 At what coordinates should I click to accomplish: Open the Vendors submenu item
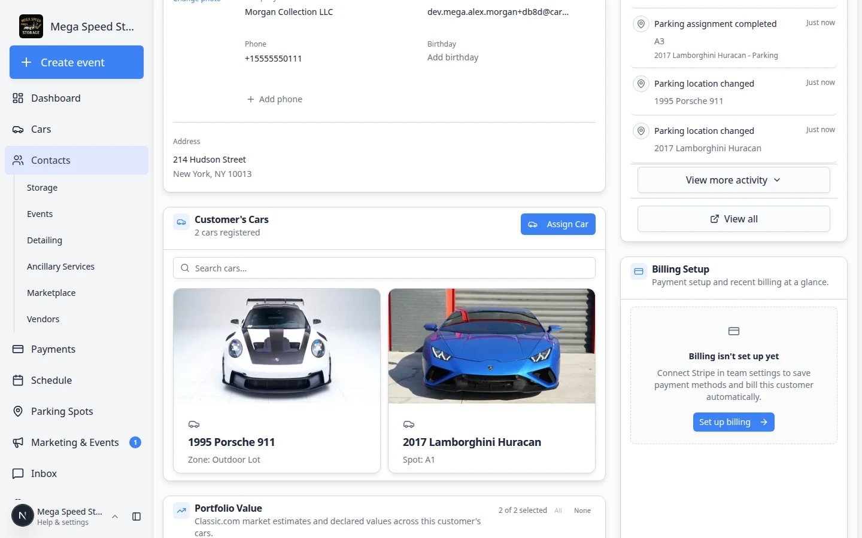[43, 319]
